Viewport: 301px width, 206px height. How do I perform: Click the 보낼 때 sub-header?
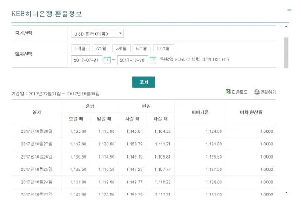(x=76, y=119)
